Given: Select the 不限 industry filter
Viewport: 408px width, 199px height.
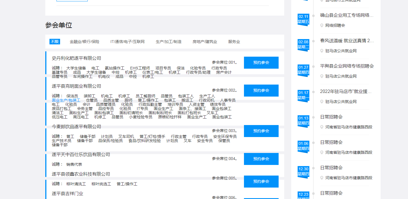Looking at the screenshot, I should point(55,42).
